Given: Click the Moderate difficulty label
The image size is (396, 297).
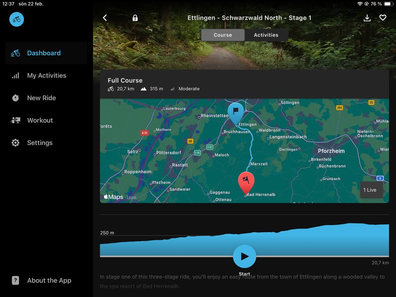Looking at the screenshot, I should click(x=189, y=89).
